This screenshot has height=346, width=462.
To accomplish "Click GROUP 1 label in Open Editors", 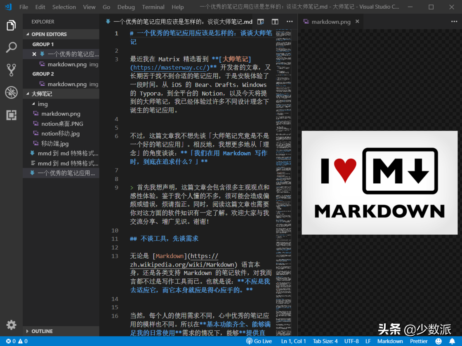I will (x=43, y=44).
